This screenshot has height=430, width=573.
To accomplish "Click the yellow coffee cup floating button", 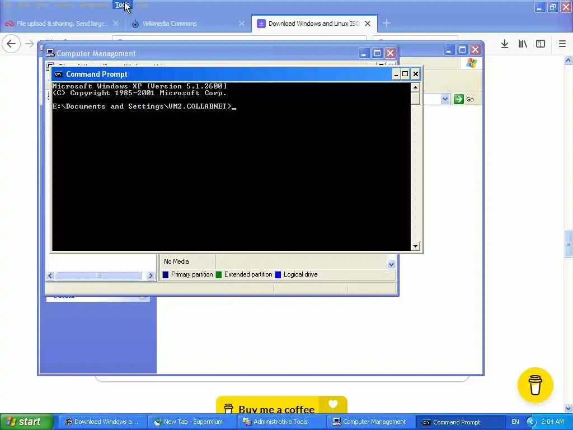I will [x=536, y=385].
